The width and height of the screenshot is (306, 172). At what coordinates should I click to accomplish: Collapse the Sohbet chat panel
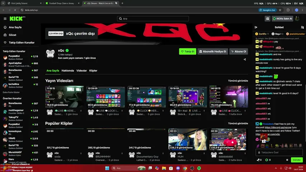tap(256, 27)
